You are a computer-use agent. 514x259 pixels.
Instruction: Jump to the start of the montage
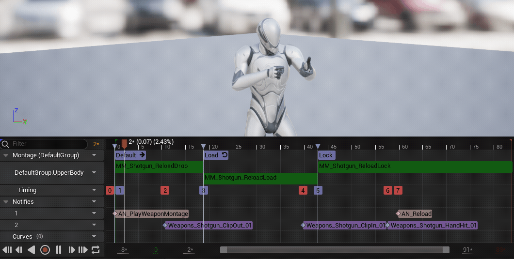tap(7, 250)
